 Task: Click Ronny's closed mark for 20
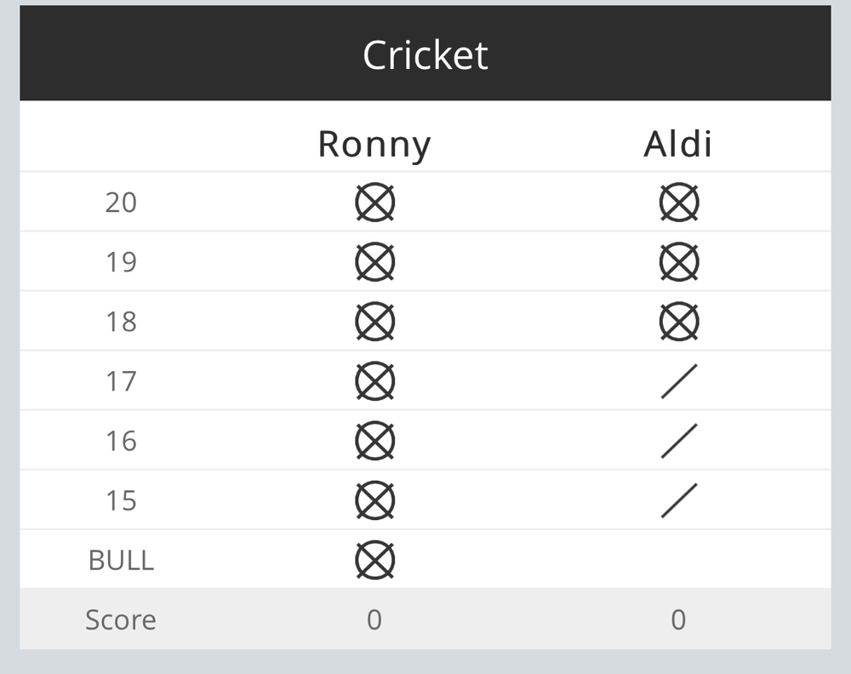(374, 203)
